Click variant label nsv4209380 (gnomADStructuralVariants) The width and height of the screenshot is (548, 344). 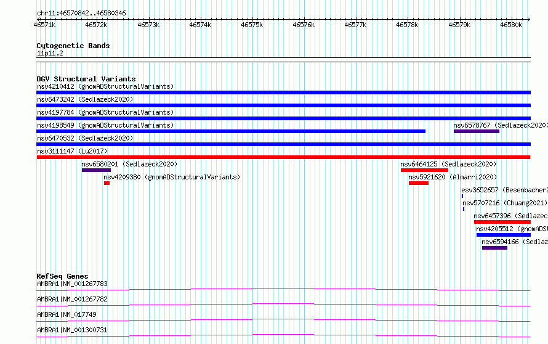[172, 177]
